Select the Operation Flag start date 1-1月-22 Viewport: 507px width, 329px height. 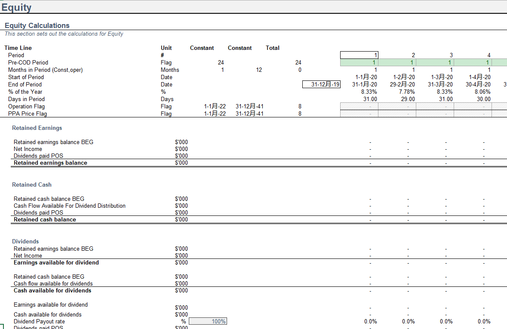tap(215, 106)
